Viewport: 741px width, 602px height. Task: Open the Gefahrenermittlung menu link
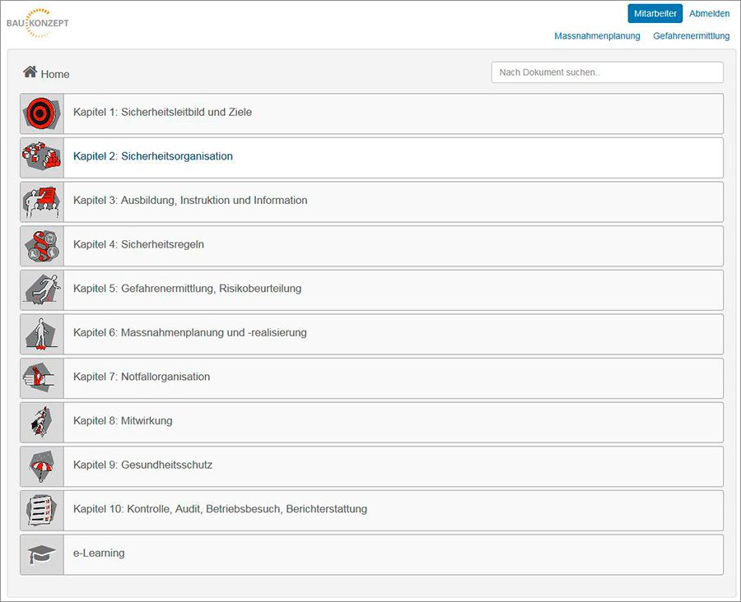coord(691,36)
